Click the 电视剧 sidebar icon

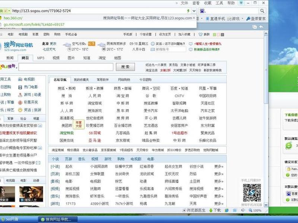point(20,79)
